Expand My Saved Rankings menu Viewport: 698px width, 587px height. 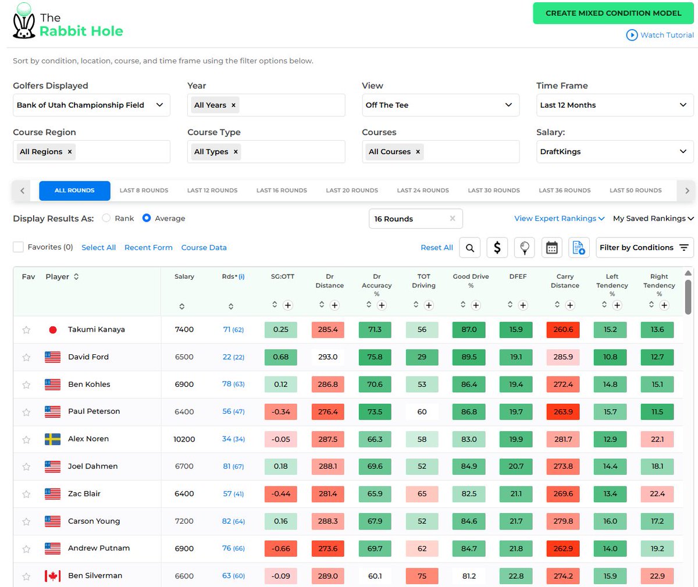(x=653, y=219)
